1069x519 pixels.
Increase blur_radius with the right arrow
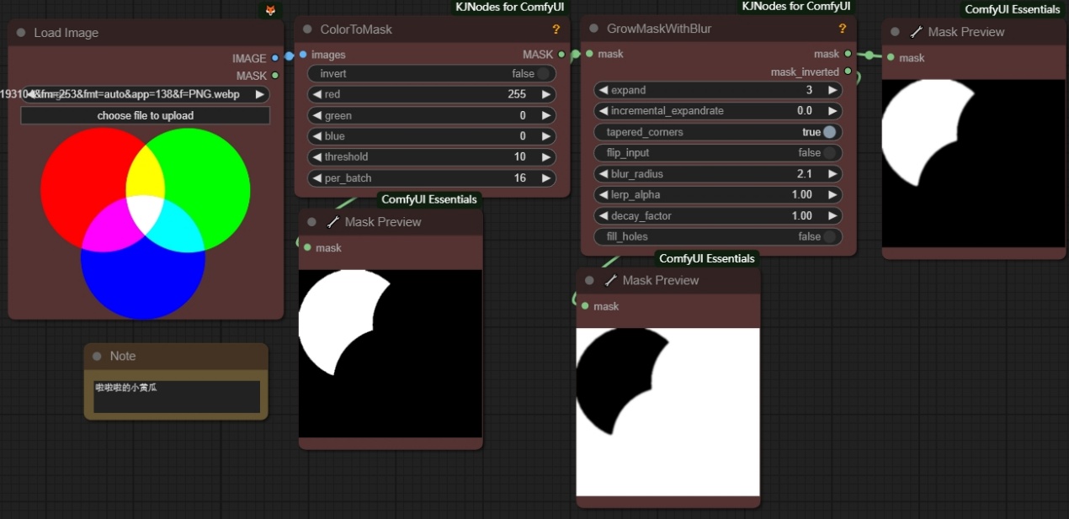(832, 174)
